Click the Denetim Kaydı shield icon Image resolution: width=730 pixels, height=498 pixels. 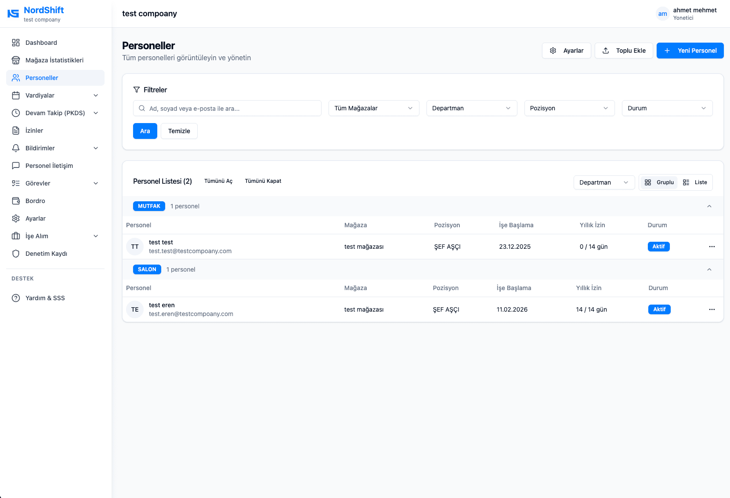tap(16, 254)
